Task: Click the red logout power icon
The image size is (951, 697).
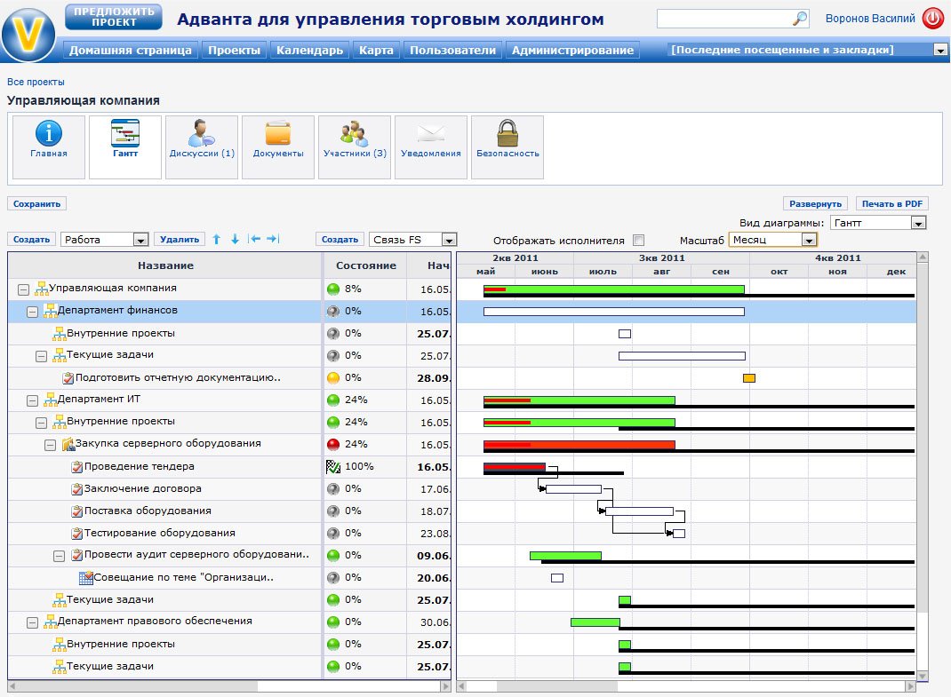Action: (x=933, y=18)
